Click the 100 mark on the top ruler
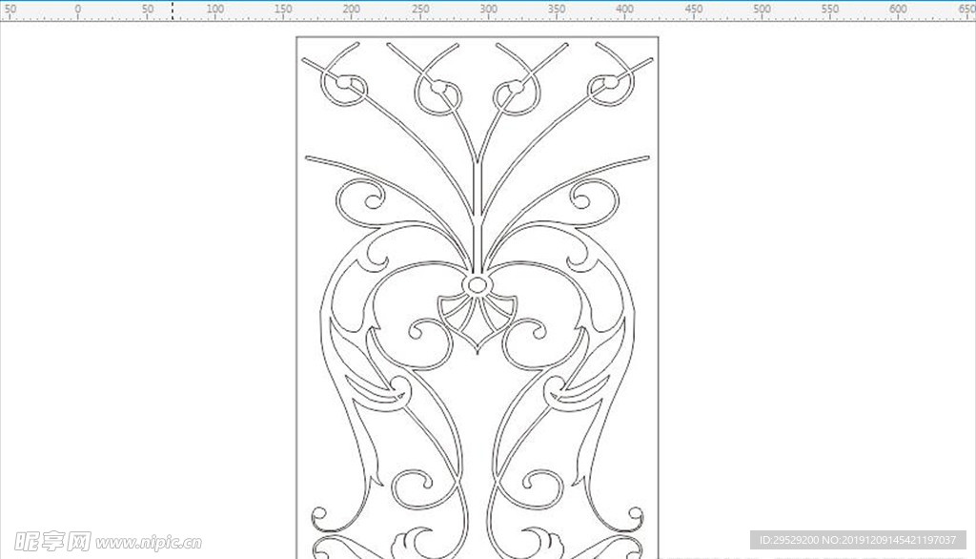Viewport: 976px width, 559px height. (214, 10)
